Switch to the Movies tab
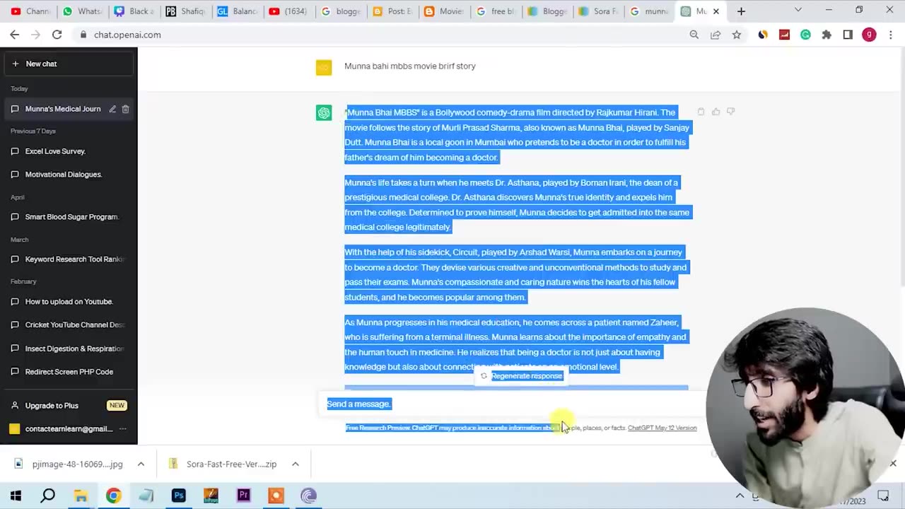The width and height of the screenshot is (905, 509). (443, 11)
